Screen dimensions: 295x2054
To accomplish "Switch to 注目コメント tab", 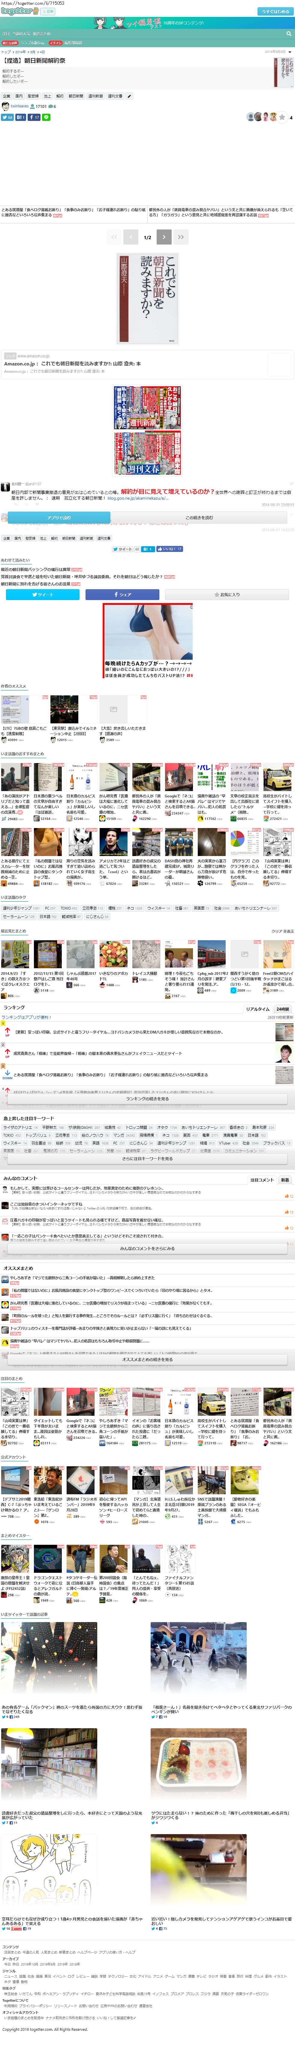I will pyautogui.click(x=262, y=1179).
